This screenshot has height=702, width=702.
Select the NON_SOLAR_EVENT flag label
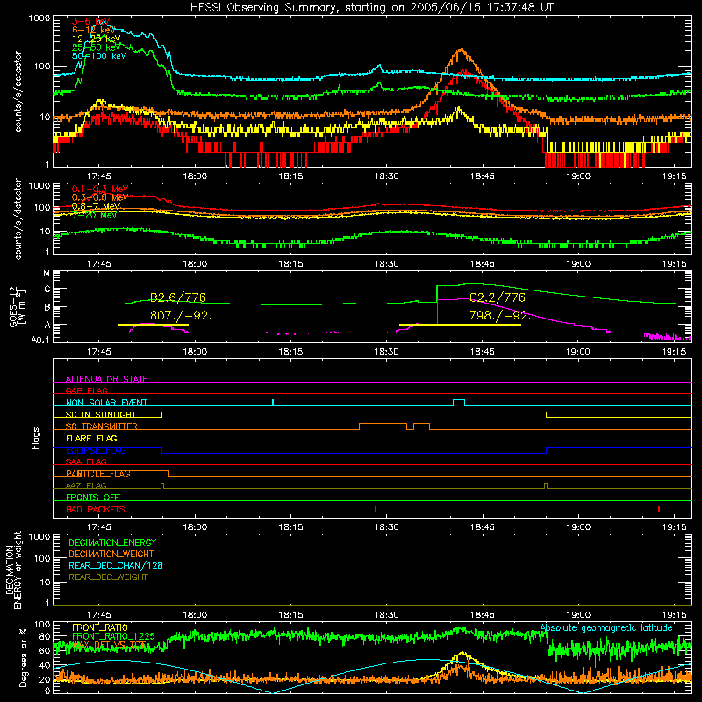tap(106, 403)
